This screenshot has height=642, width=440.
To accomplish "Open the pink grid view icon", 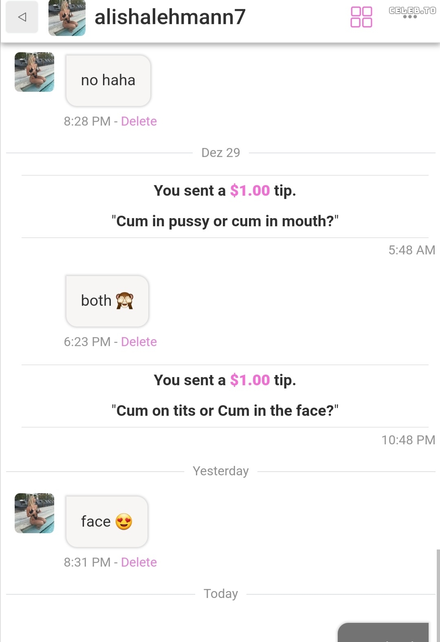I will point(361,17).
